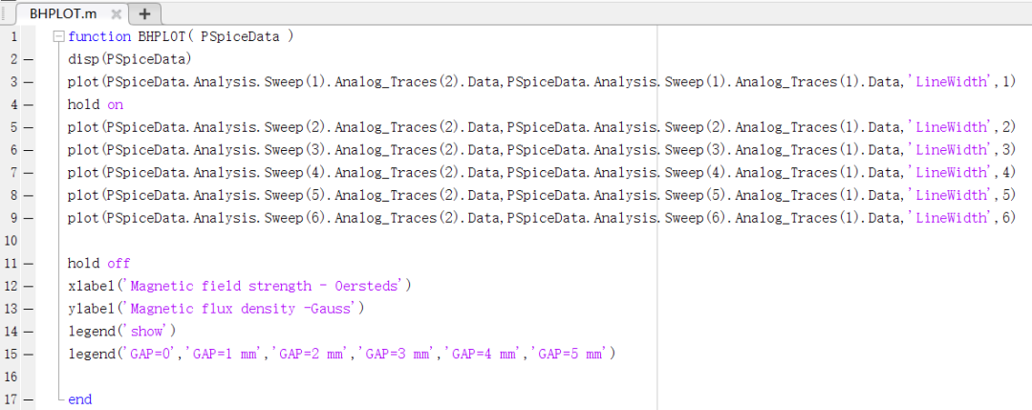Set a breakpoint on line 2 dash

(28, 60)
